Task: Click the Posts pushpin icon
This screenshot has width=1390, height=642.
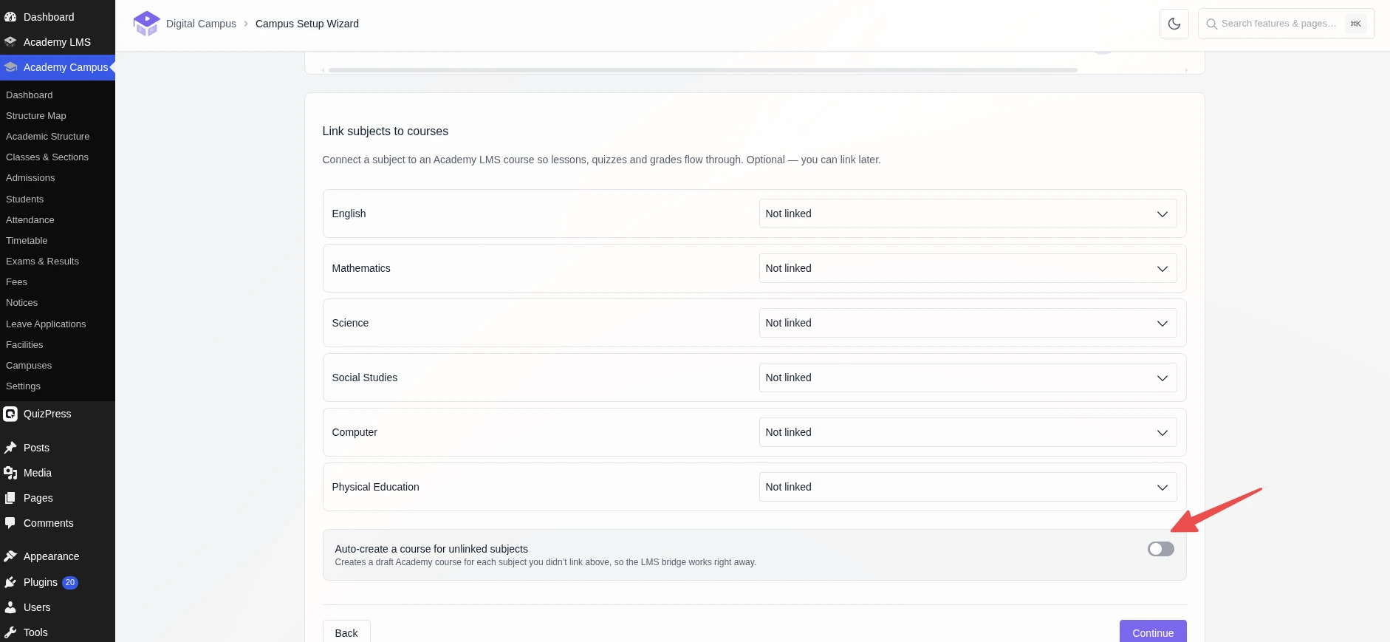Action: coord(10,448)
